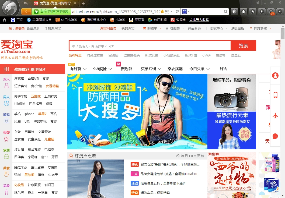Open the 穿衣搭配 navigation item
Viewport: 285px width, 198px height.
coord(175,69)
